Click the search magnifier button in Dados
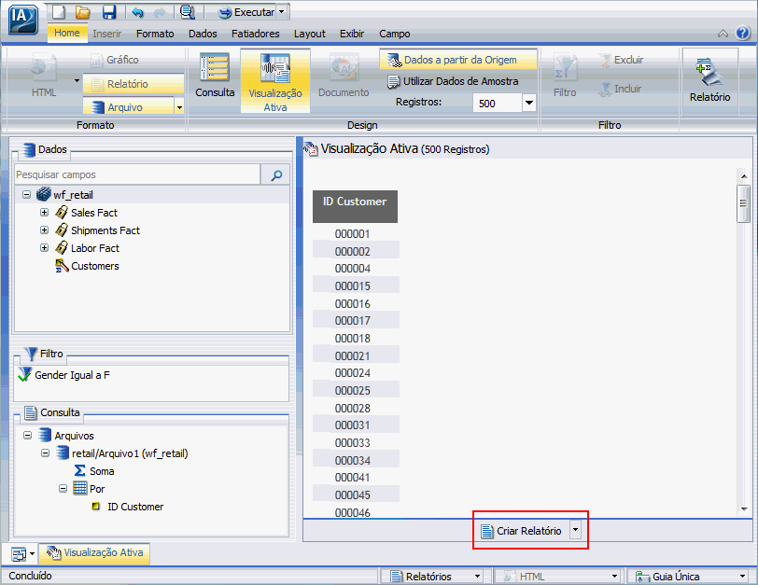Viewport: 758px width, 585px height. 275,174
